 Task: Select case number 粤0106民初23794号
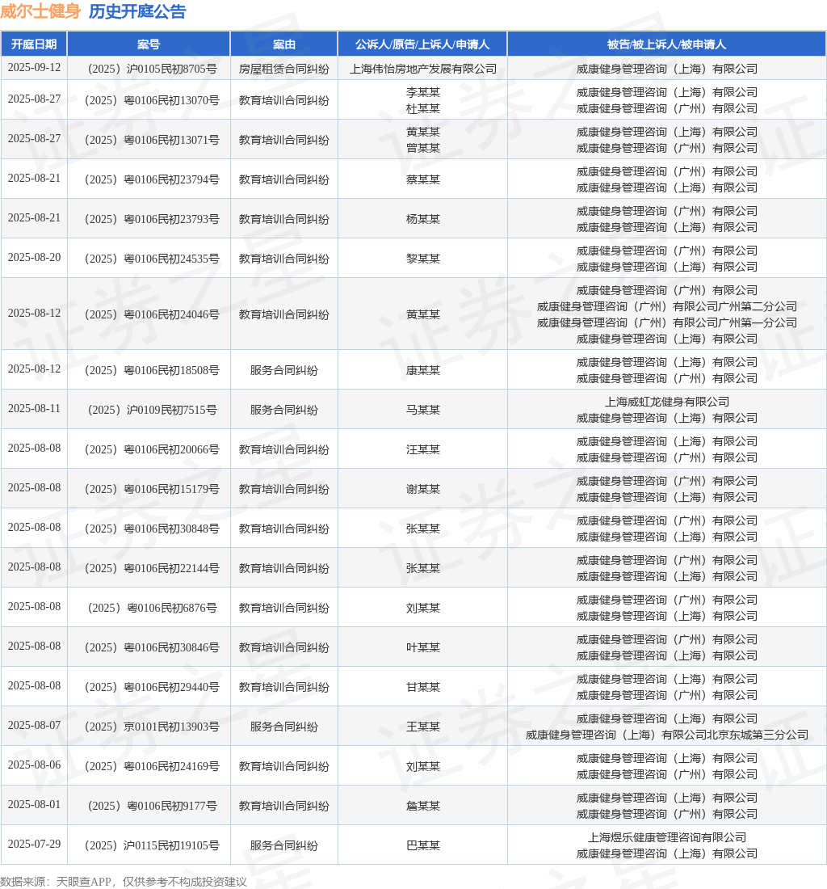(x=152, y=180)
